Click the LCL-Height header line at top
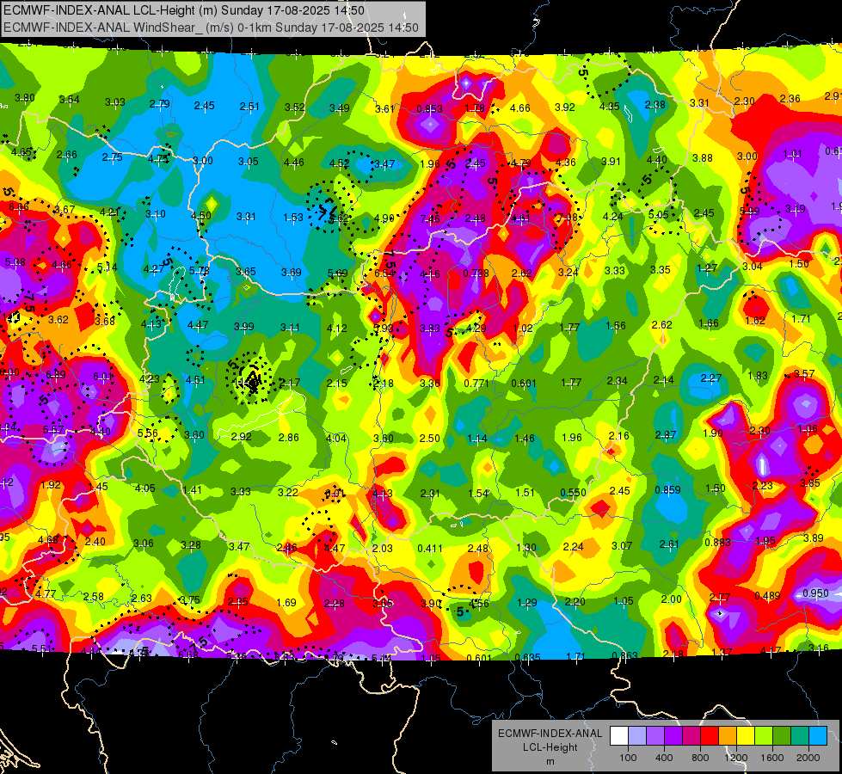This screenshot has width=842, height=774. click(x=184, y=10)
